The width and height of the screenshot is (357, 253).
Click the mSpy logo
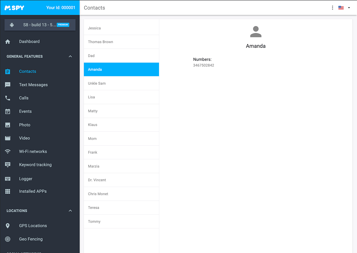coord(15,8)
